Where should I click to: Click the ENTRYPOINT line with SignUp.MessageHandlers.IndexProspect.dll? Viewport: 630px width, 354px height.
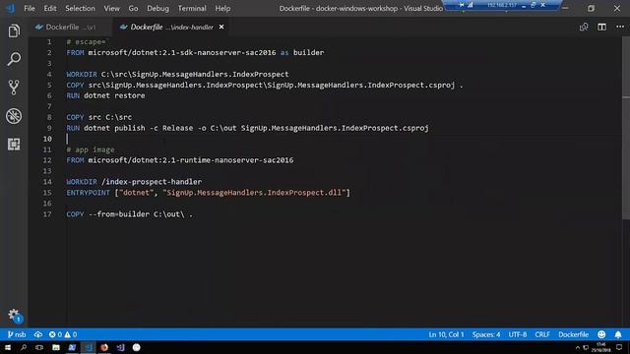208,193
